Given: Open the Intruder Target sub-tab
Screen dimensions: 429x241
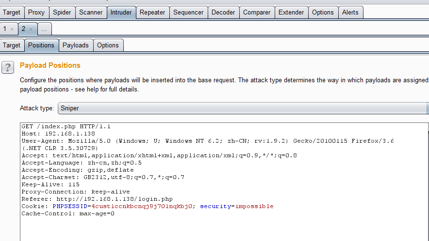Looking at the screenshot, I should tap(12, 45).
